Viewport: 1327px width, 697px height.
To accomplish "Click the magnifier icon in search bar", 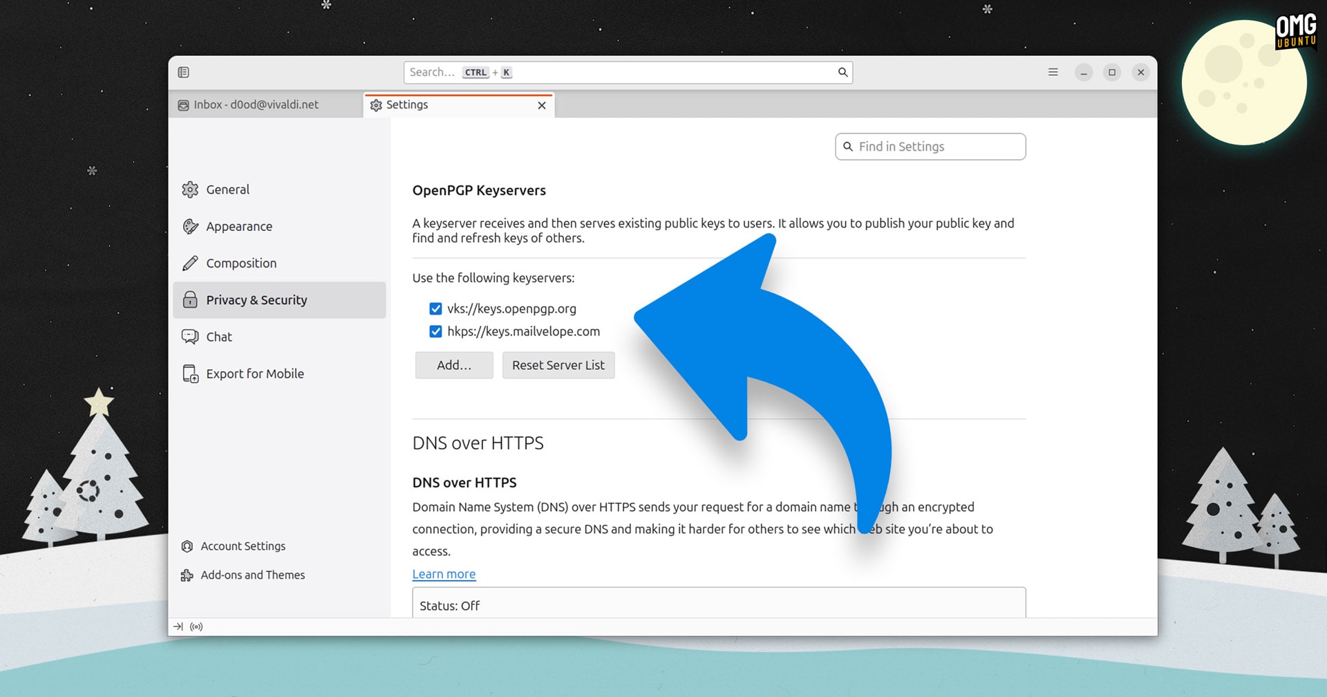I will 843,72.
